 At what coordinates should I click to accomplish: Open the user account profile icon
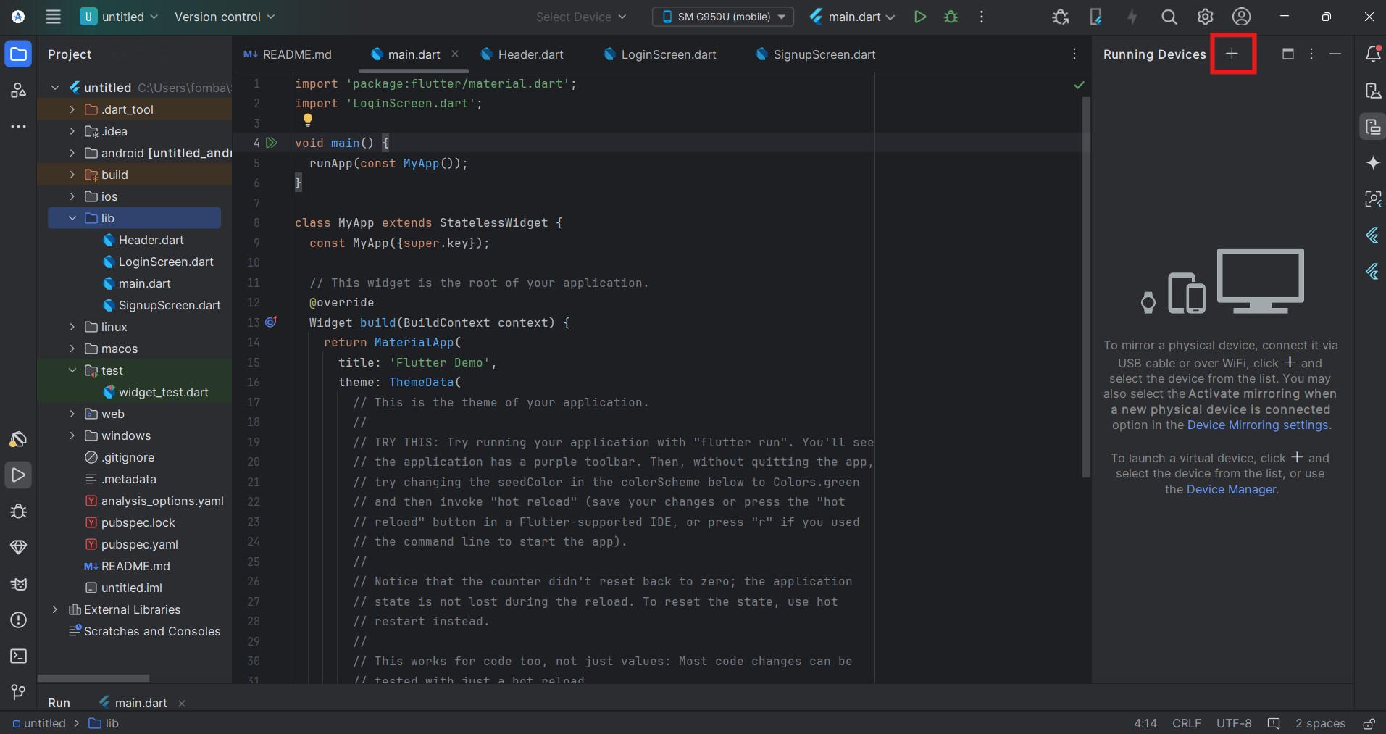[1241, 17]
